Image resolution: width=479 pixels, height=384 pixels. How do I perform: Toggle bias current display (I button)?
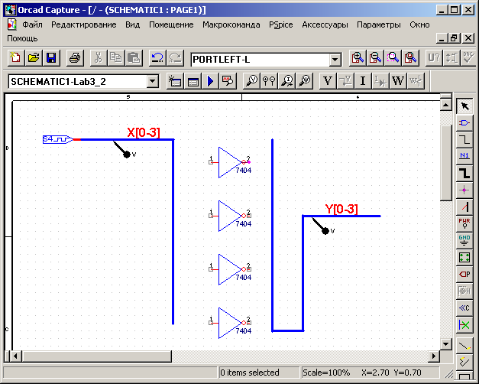click(x=363, y=81)
